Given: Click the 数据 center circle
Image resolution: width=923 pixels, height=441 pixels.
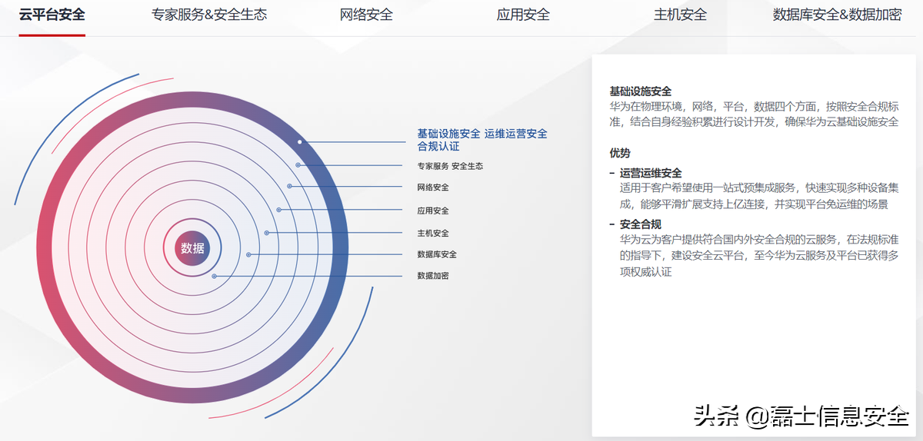Looking at the screenshot, I should click(x=192, y=247).
